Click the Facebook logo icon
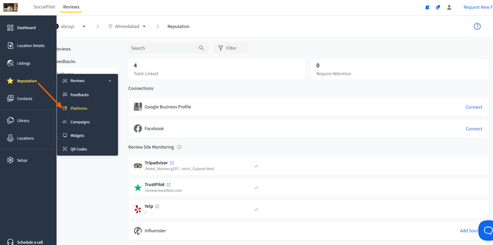The image size is (493, 245). click(x=138, y=128)
